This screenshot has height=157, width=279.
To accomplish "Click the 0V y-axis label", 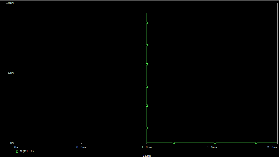I will coord(12,143).
